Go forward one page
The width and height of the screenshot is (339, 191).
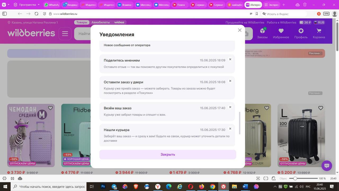click(x=28, y=14)
